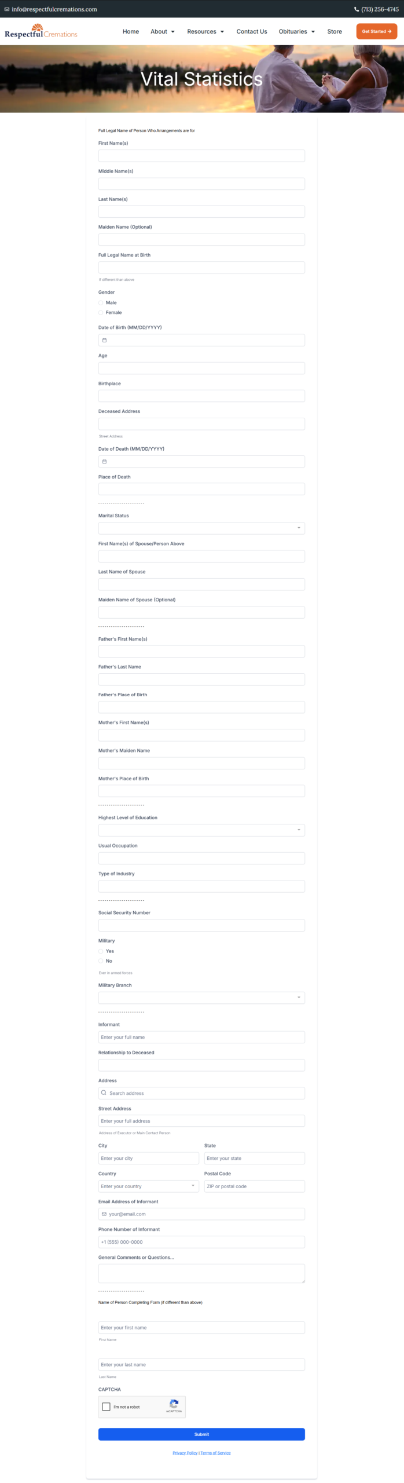Click the reCAPTCHA logo icon
Image resolution: width=404 pixels, height=1483 pixels.
[174, 1404]
